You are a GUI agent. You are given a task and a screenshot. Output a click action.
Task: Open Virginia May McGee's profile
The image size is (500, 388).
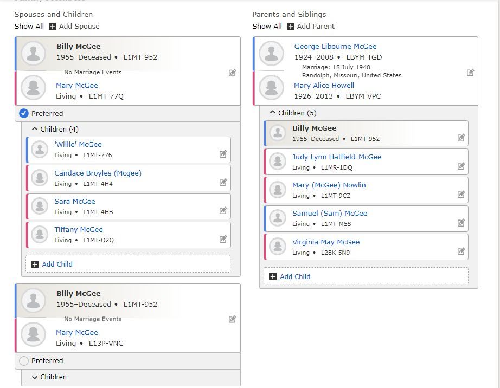[x=326, y=242]
